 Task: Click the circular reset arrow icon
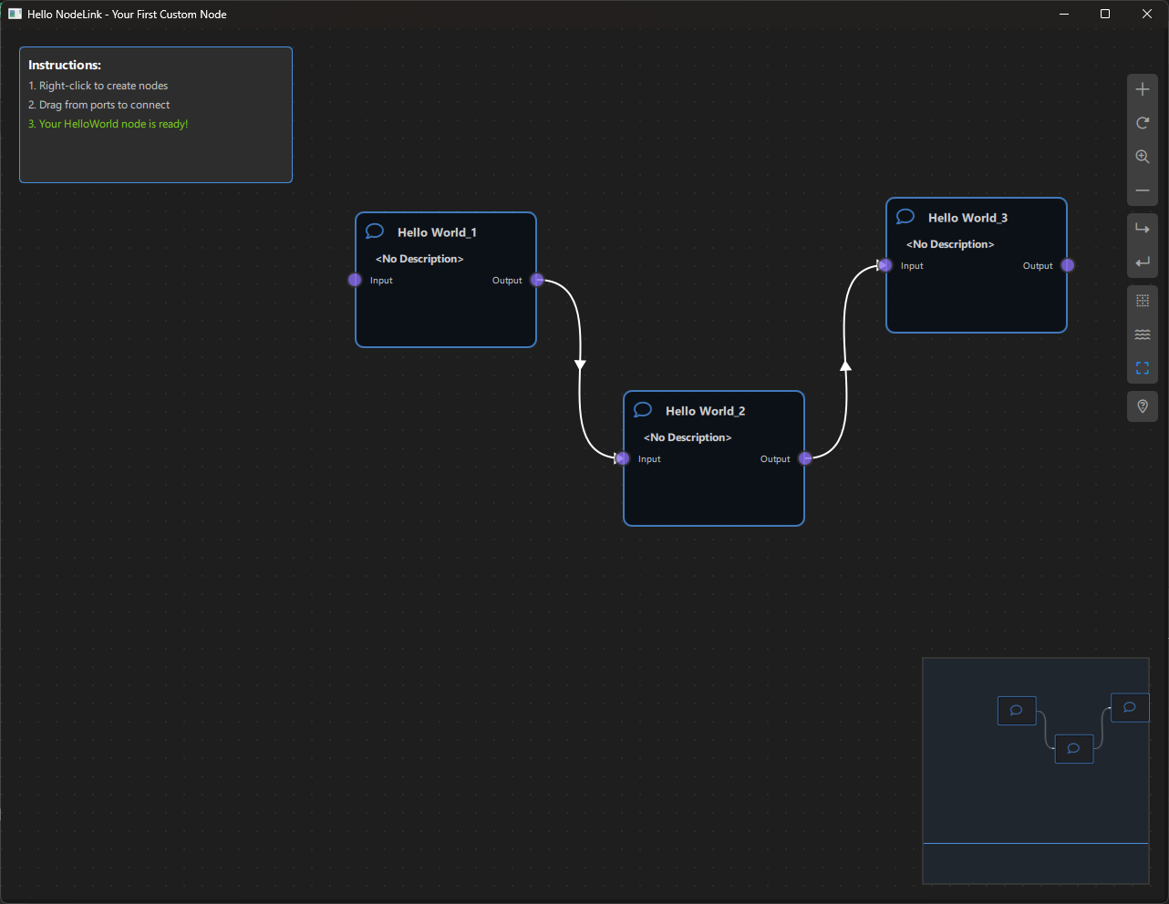click(1143, 123)
